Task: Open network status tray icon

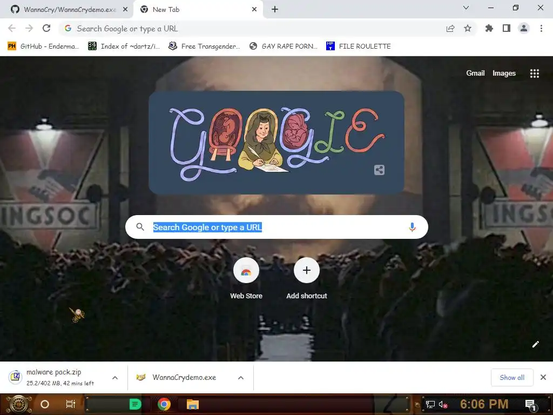Action: coord(430,404)
